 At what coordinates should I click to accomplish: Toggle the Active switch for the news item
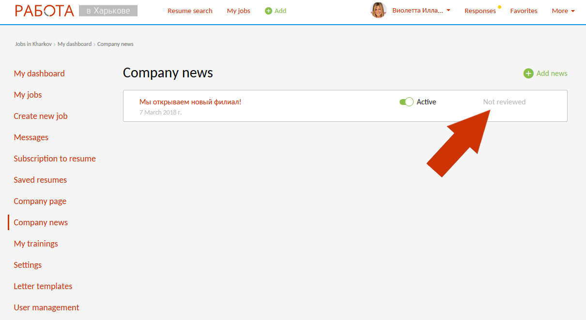click(x=406, y=102)
